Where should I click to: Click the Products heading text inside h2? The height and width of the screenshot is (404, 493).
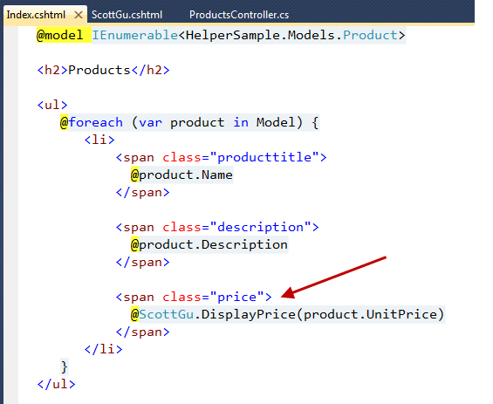pyautogui.click(x=99, y=70)
